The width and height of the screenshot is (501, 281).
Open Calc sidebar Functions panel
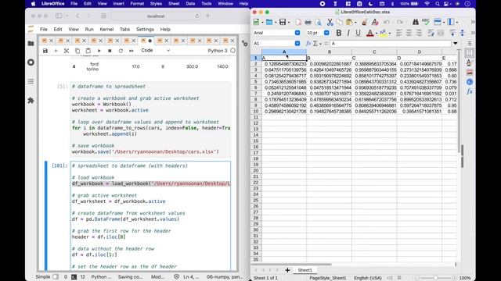pyautogui.click(x=470, y=91)
